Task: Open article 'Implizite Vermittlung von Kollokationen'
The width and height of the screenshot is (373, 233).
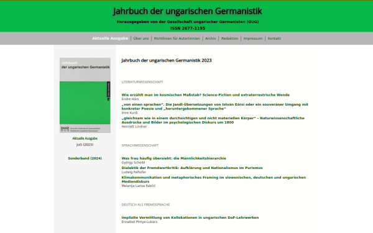Action: tap(190, 217)
